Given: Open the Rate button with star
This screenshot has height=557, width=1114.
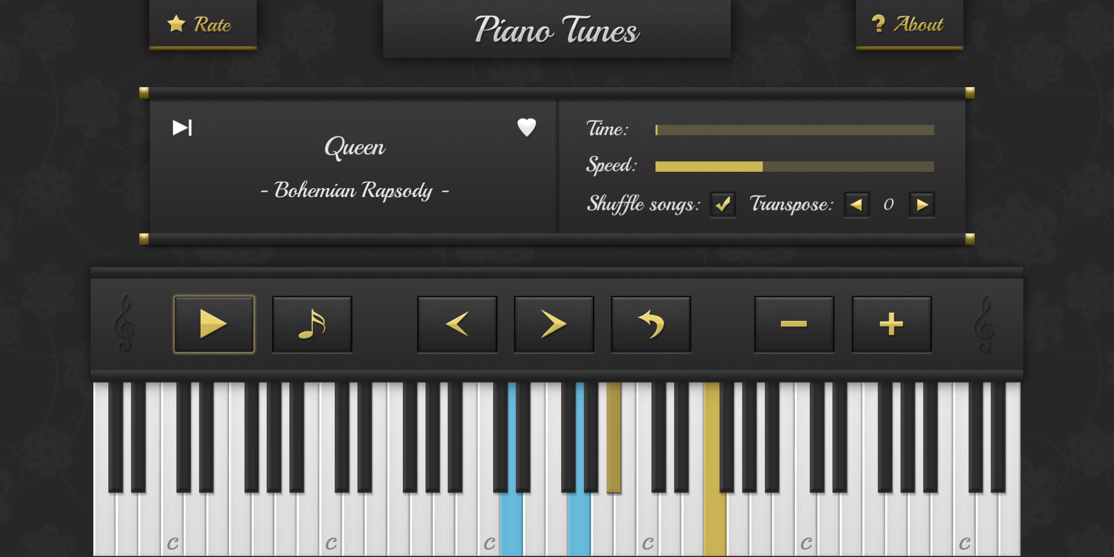Looking at the screenshot, I should pyautogui.click(x=203, y=24).
